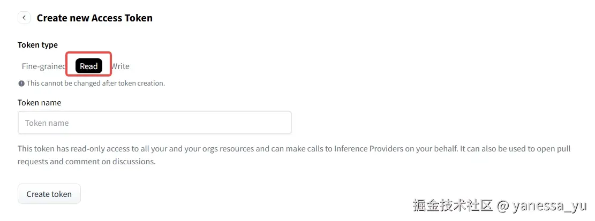Viewport: 595px width, 221px height.
Task: Focus the Token name input field
Action: (154, 123)
